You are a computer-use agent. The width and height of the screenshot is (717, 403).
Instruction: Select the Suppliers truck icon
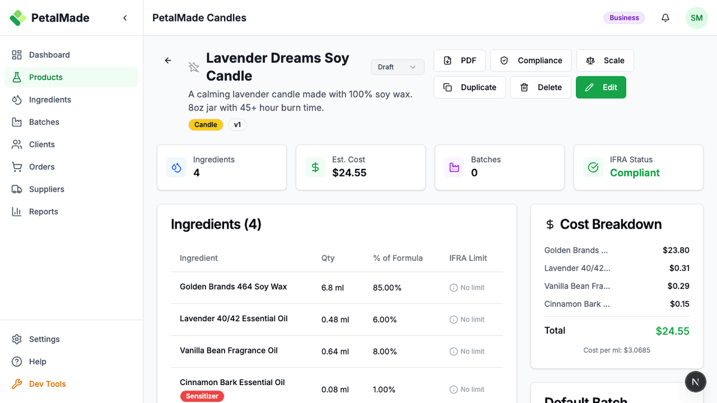coord(17,189)
